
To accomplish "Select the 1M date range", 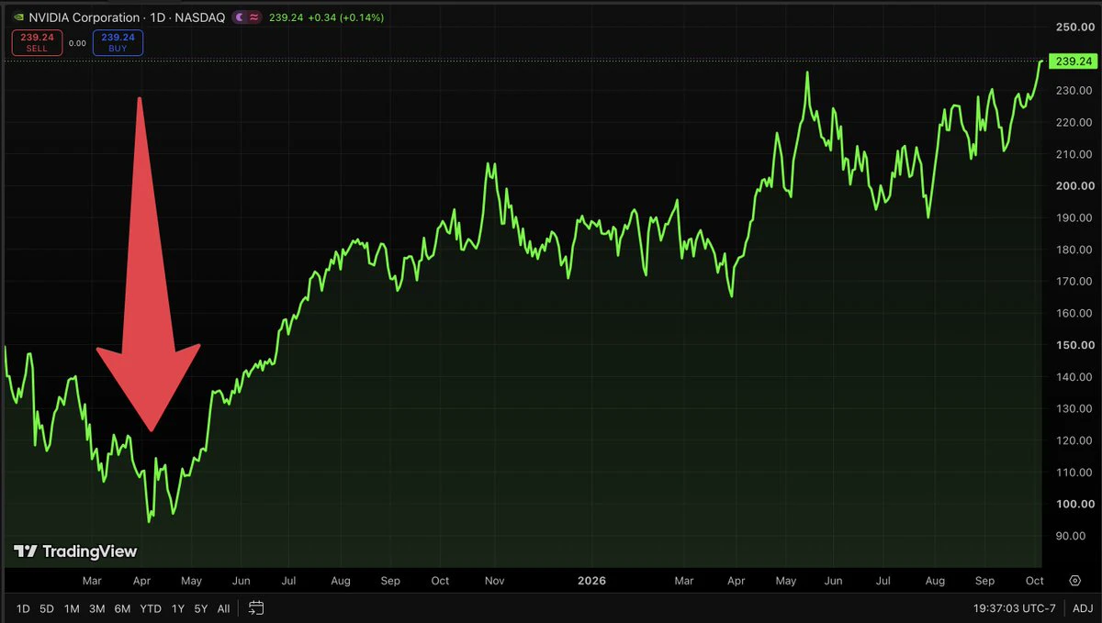I will pyautogui.click(x=72, y=607).
